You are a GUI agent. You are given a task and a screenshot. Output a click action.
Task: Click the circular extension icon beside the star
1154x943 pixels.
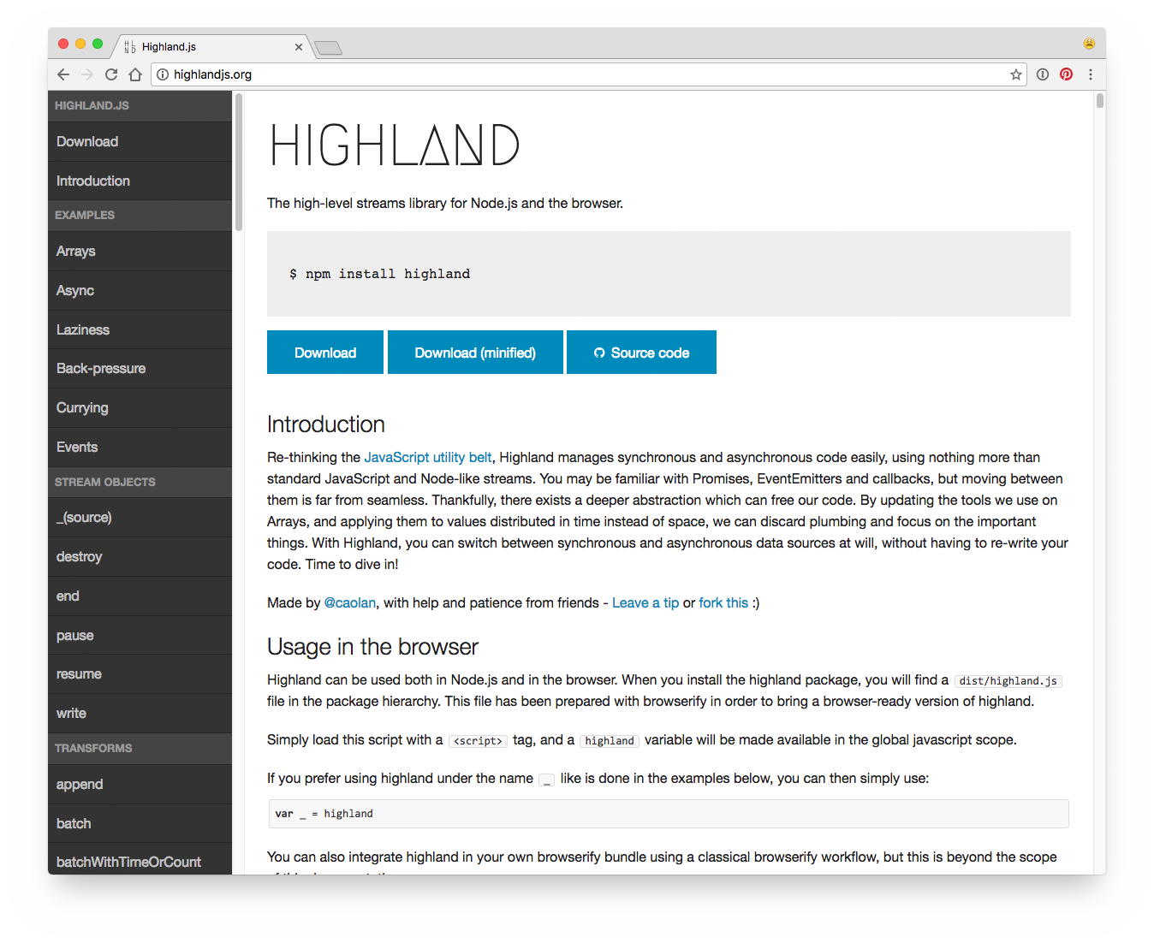pos(1043,74)
